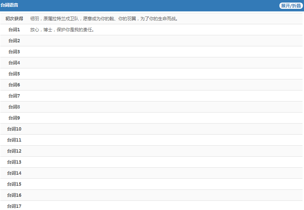304x210 pixels.
Task: Select the 台词15 row label
Action: click(14, 184)
